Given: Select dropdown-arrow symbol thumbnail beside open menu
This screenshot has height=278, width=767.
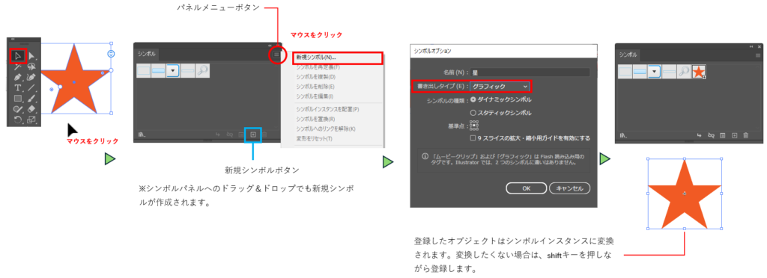Looking at the screenshot, I should 173,71.
